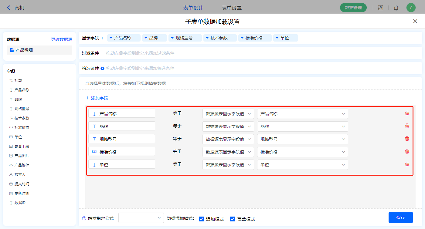Image resolution: width=425 pixels, height=229 pixels.
Task: Click the 更改数据源 link
Action: coord(62,39)
